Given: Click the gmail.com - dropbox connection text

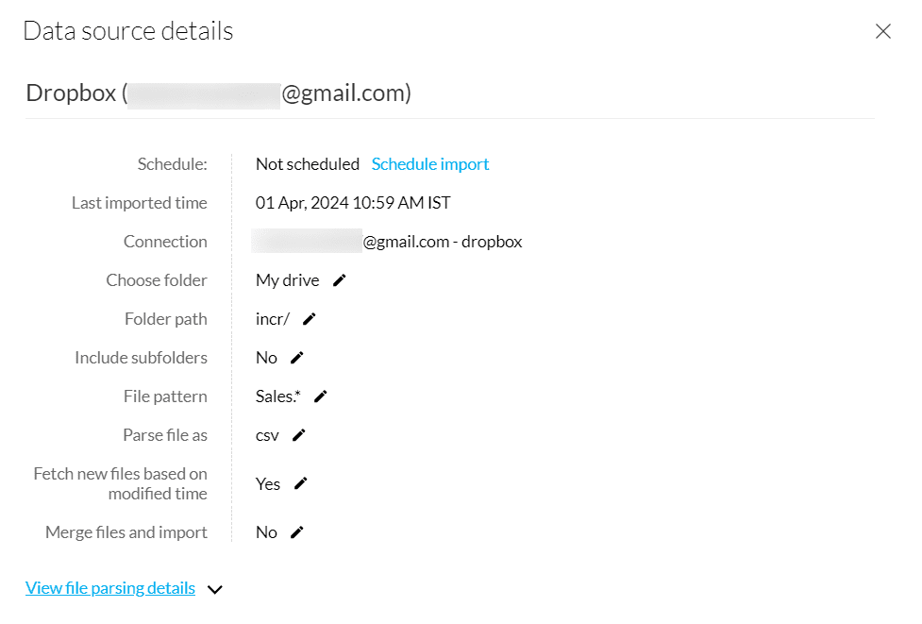Looking at the screenshot, I should coord(443,242).
